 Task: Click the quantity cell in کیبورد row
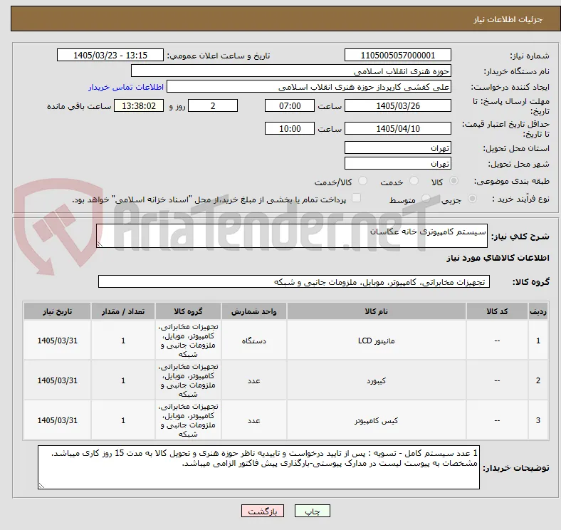click(x=123, y=380)
